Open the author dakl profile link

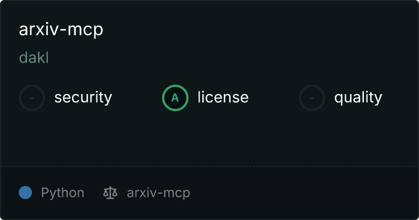click(34, 58)
